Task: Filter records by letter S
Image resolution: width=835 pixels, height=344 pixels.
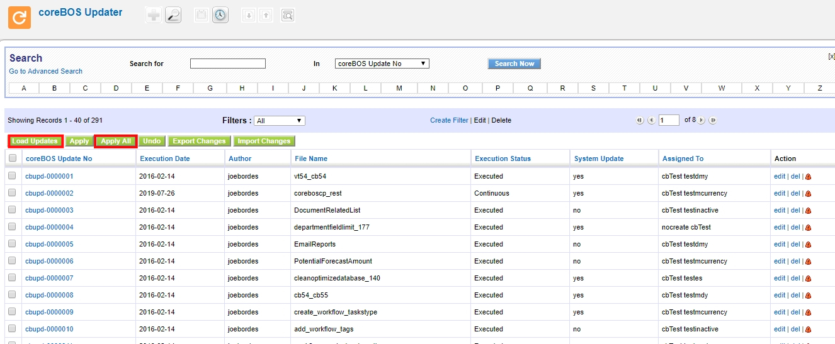Action: 593,88
